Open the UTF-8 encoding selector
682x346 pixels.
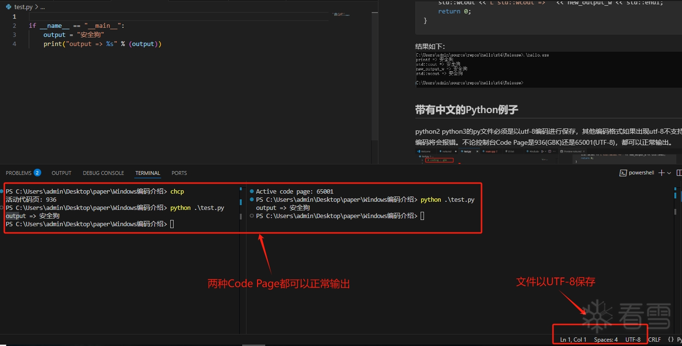coord(633,340)
